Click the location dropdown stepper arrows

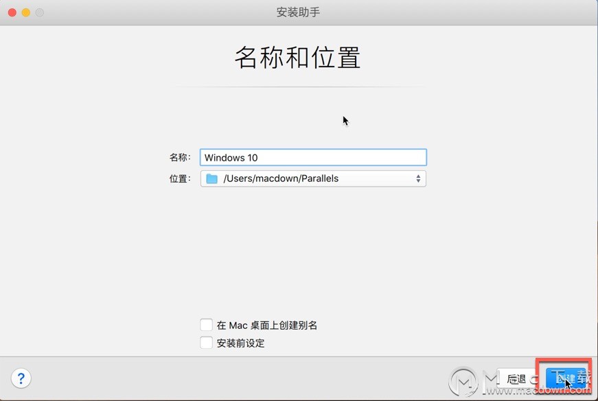click(x=418, y=179)
